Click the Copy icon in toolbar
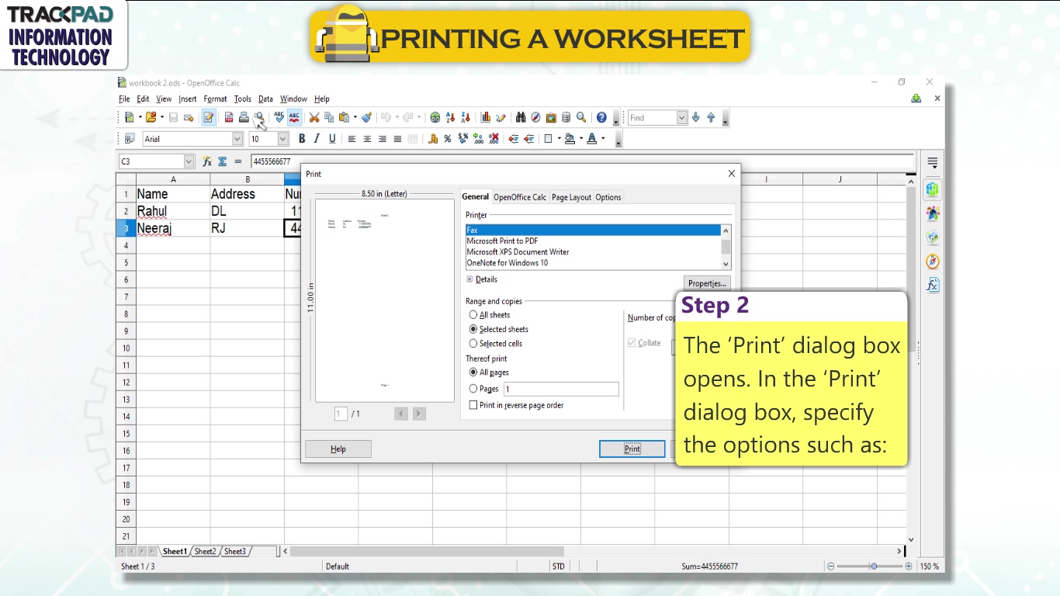 coord(329,117)
